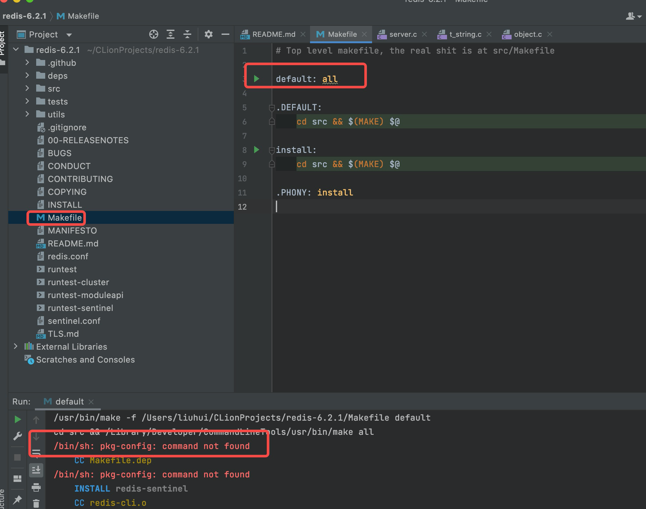Clear output with the trash icon
The image size is (646, 509).
[x=36, y=503]
